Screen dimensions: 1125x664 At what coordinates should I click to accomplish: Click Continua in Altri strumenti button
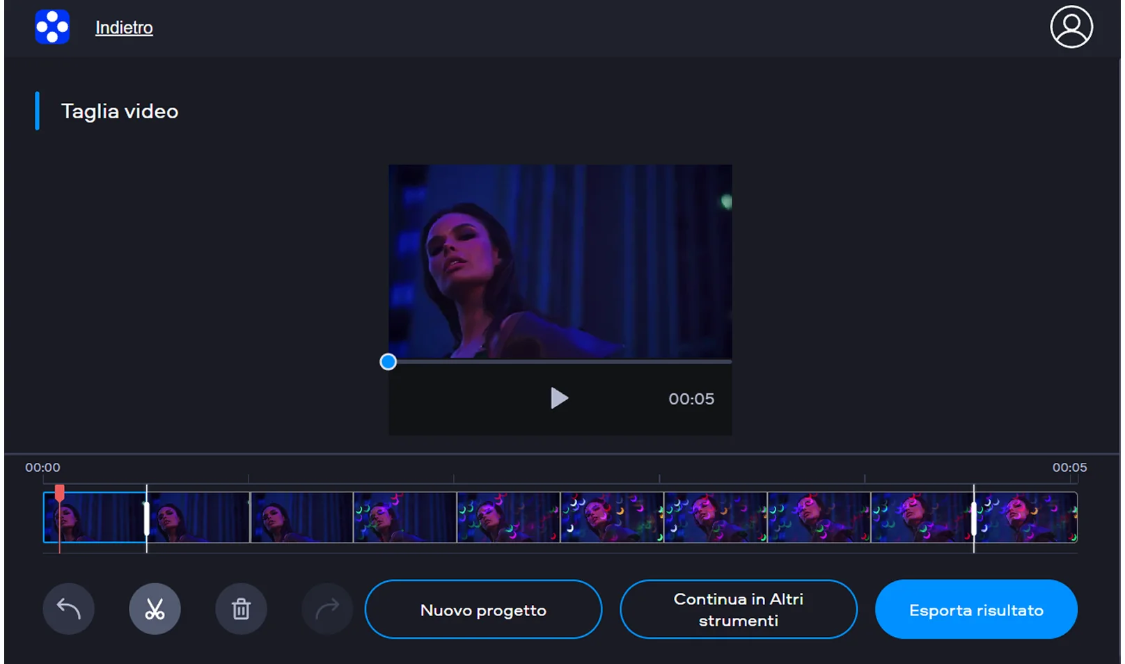click(x=738, y=610)
